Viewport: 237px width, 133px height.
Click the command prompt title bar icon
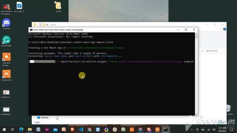31,30
